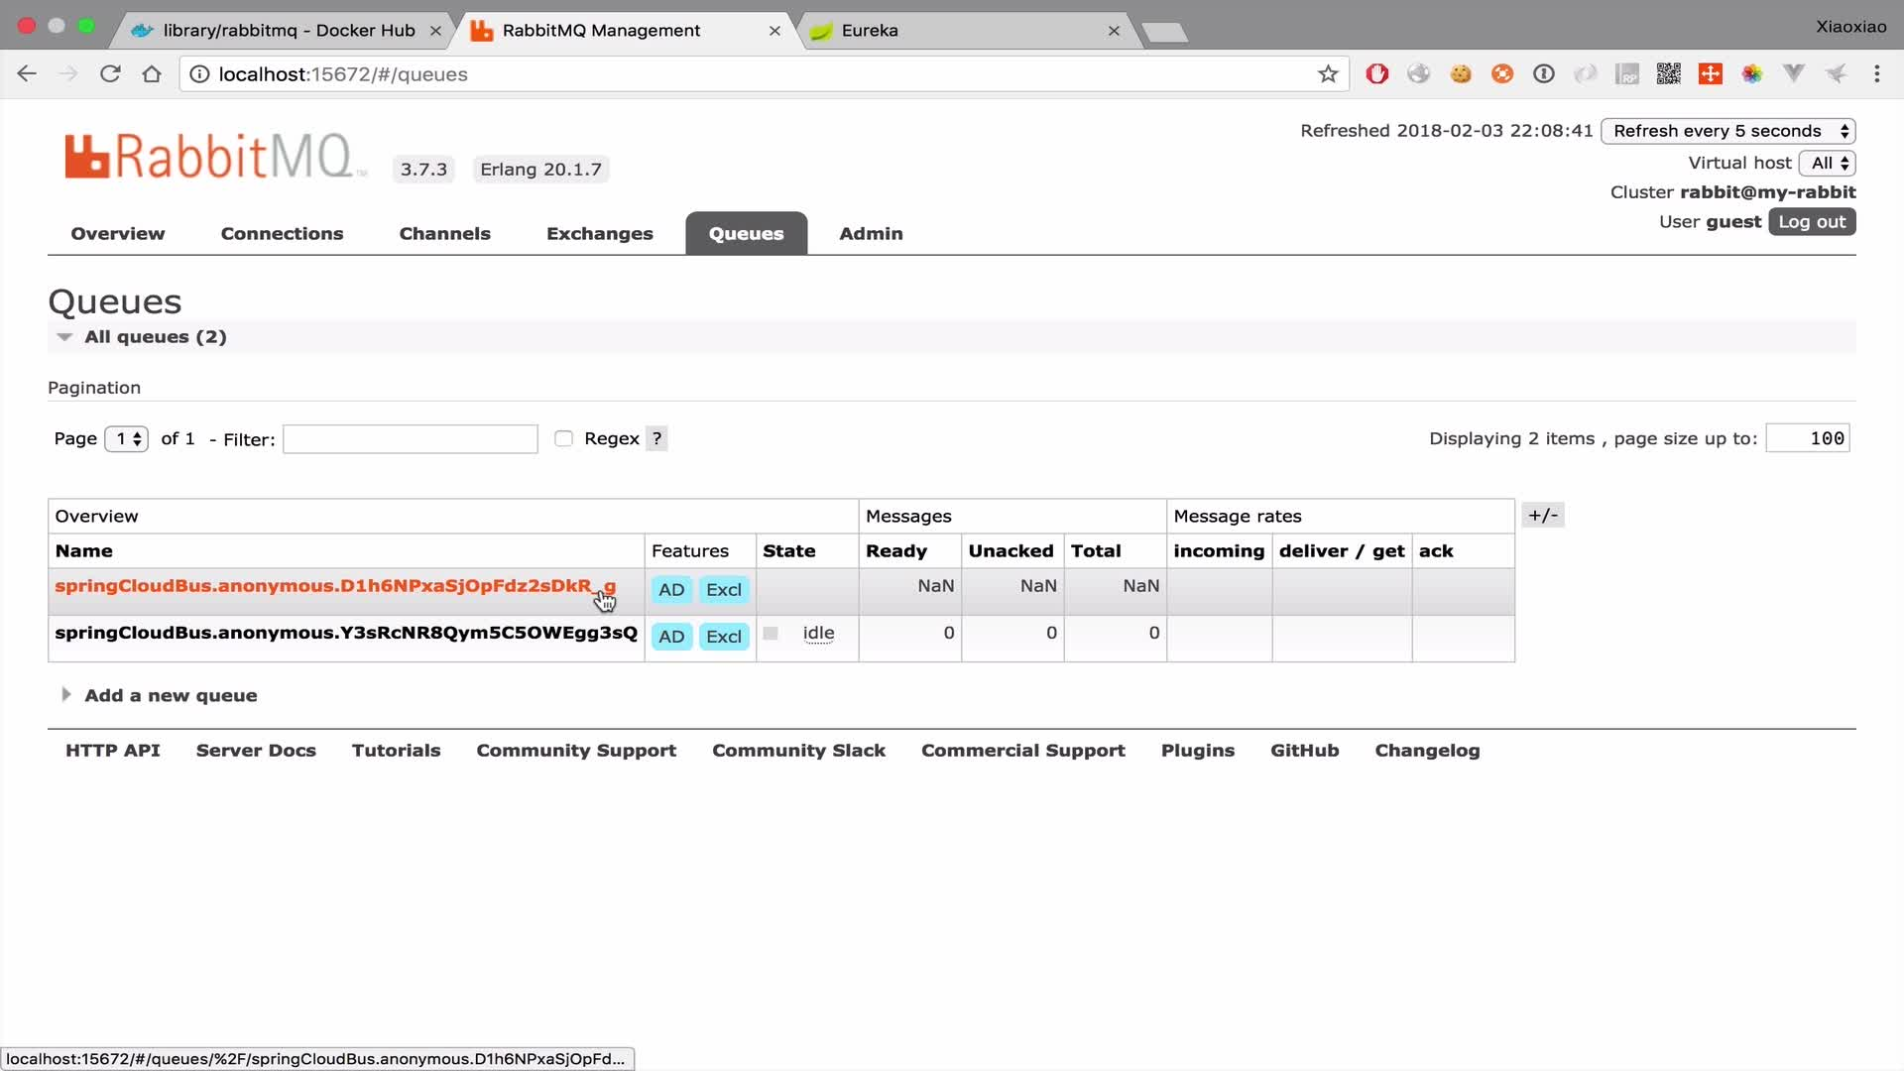
Task: Click the springCloudBus anonymous D1h6N queue link
Action: click(x=333, y=586)
